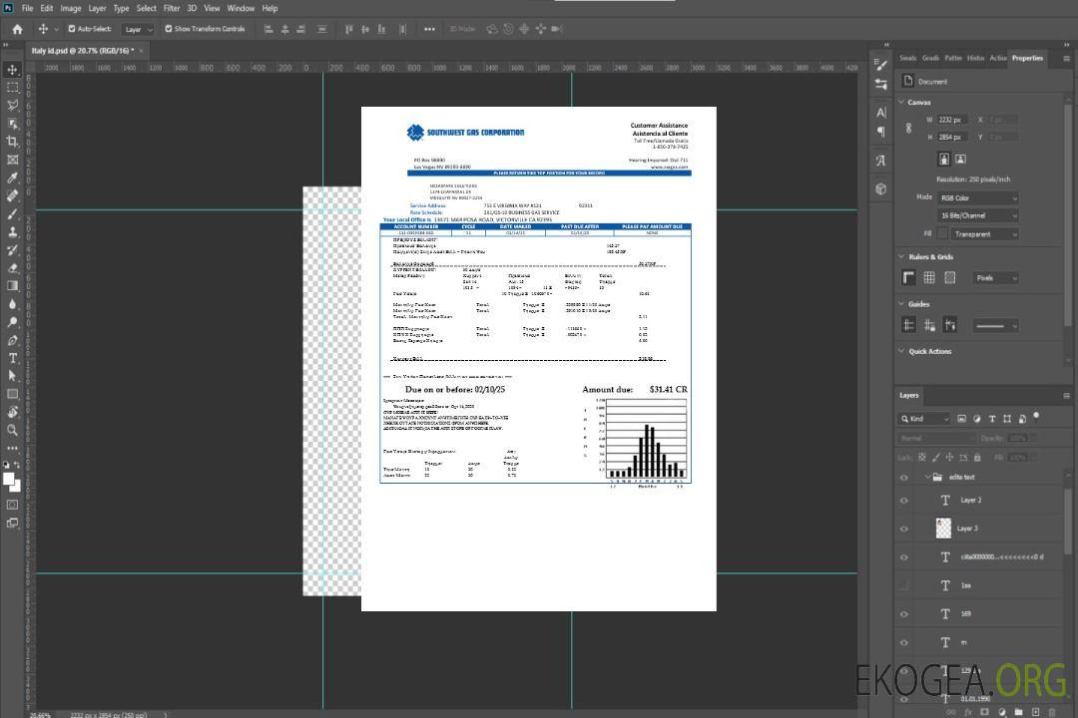
Task: Select the Path Selection arrow tool
Action: click(12, 376)
